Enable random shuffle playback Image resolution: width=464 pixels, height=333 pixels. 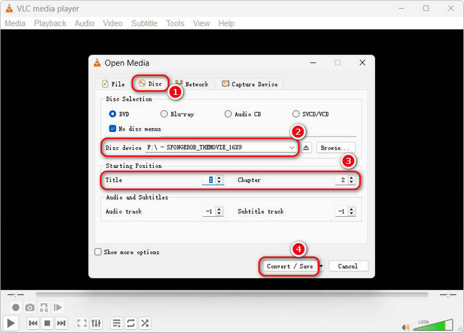(x=145, y=323)
